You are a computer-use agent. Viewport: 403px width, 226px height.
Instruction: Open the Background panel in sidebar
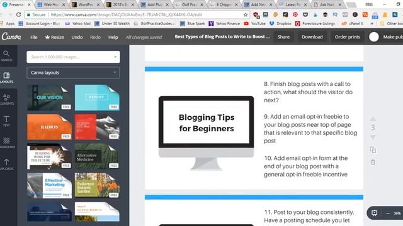click(6, 143)
